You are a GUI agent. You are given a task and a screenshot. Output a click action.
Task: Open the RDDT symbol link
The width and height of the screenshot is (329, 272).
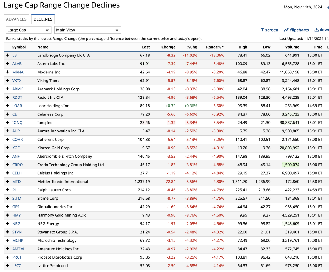point(17,97)
